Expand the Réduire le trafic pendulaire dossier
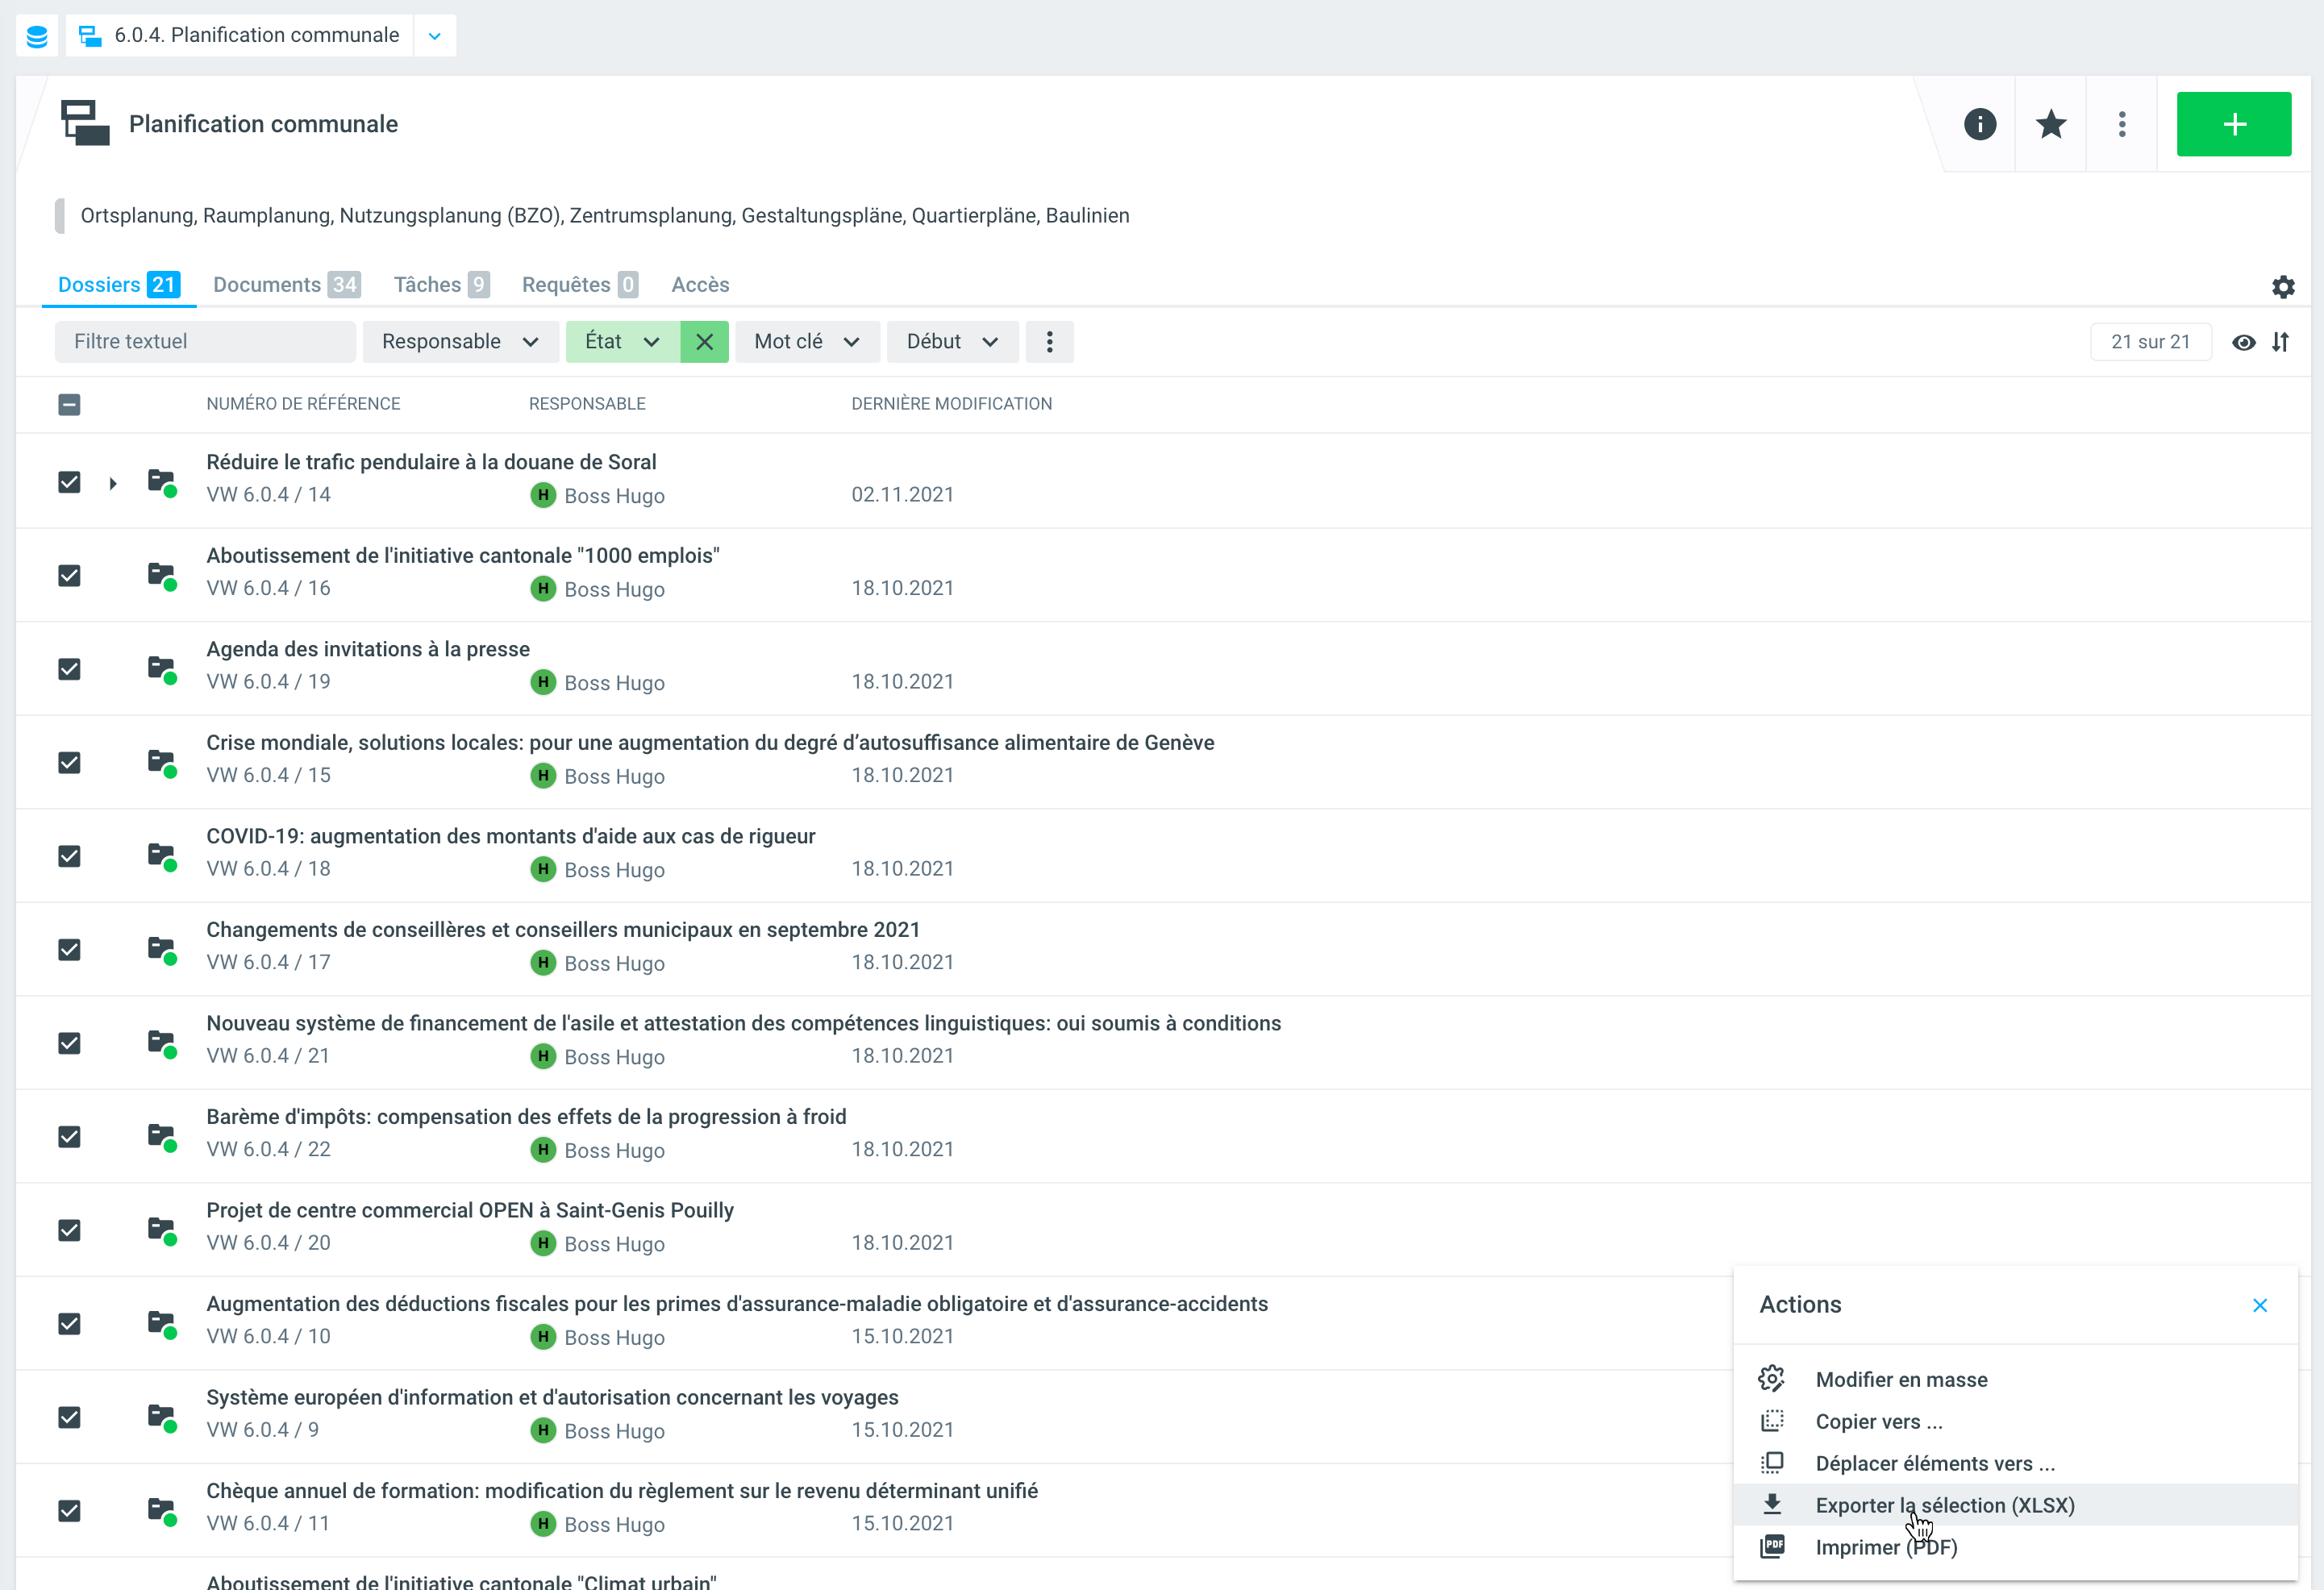2324x1590 pixels. pyautogui.click(x=113, y=483)
